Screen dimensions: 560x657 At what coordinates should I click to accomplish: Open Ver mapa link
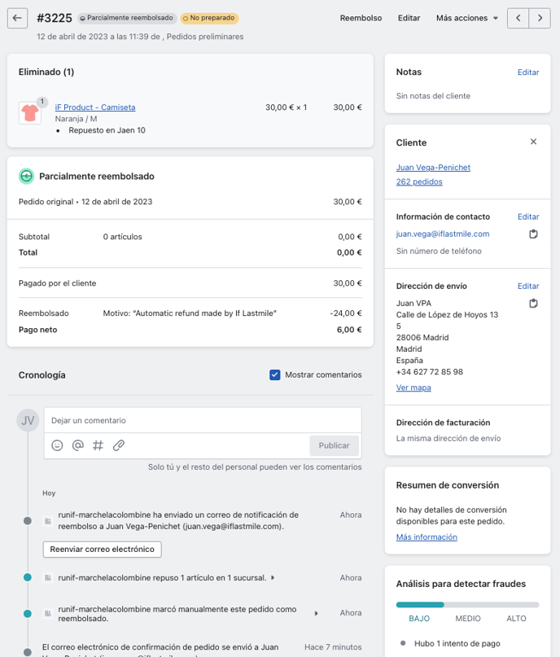pyautogui.click(x=413, y=388)
